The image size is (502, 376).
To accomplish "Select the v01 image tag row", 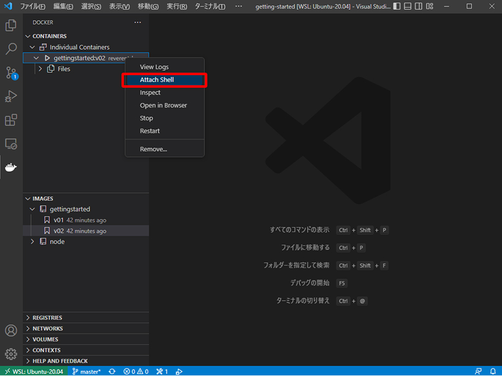I will [x=86, y=220].
